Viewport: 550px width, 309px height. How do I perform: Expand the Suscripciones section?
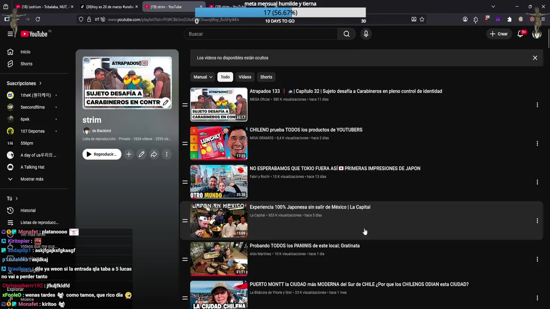coord(24,83)
